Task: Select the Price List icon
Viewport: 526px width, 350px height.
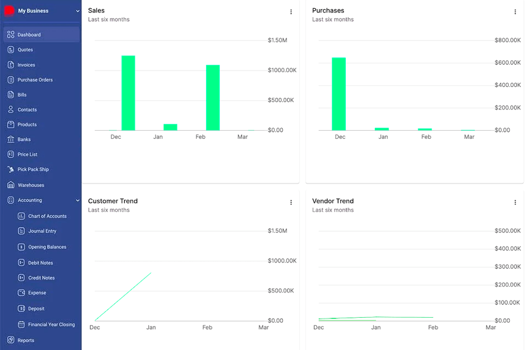Action: 12,154
